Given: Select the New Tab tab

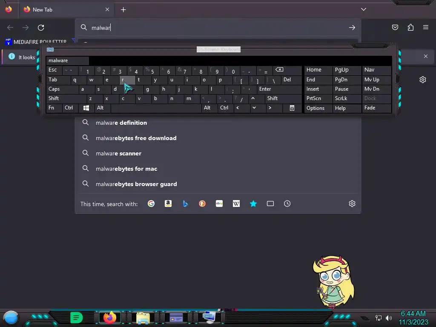Looking at the screenshot, I should [66, 9].
